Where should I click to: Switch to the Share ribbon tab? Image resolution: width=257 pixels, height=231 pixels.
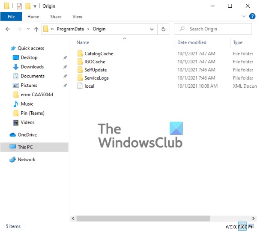(x=56, y=17)
